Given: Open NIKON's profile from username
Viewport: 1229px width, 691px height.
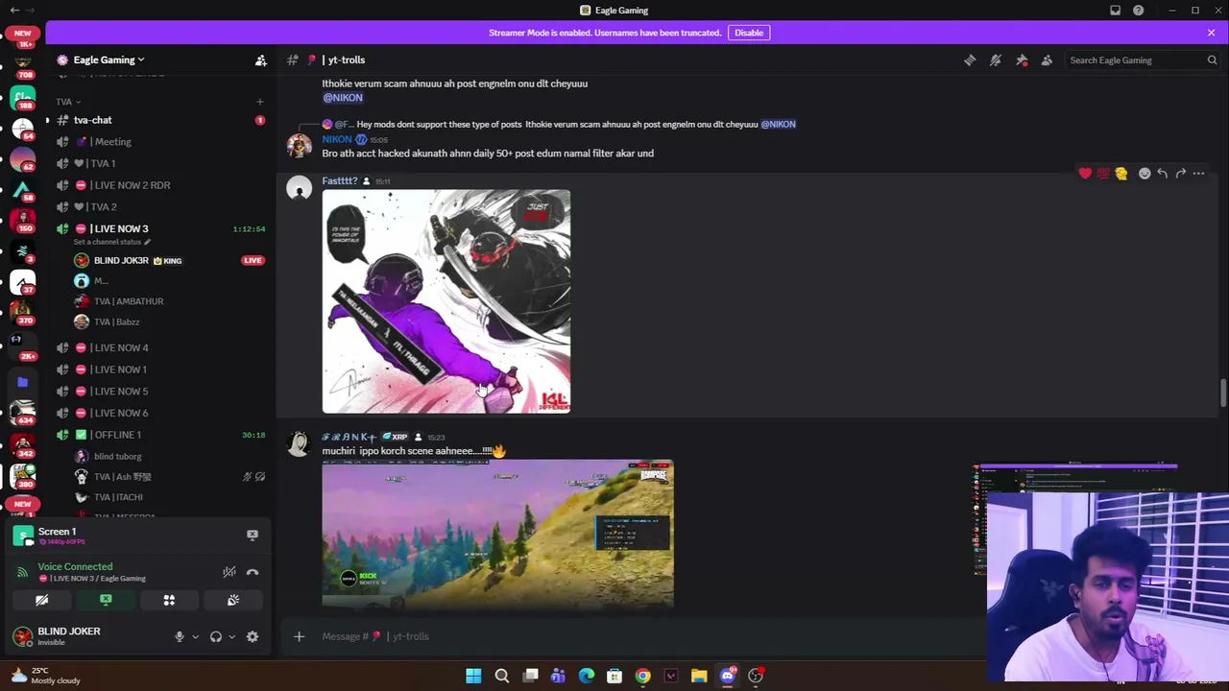Looking at the screenshot, I should [x=337, y=139].
